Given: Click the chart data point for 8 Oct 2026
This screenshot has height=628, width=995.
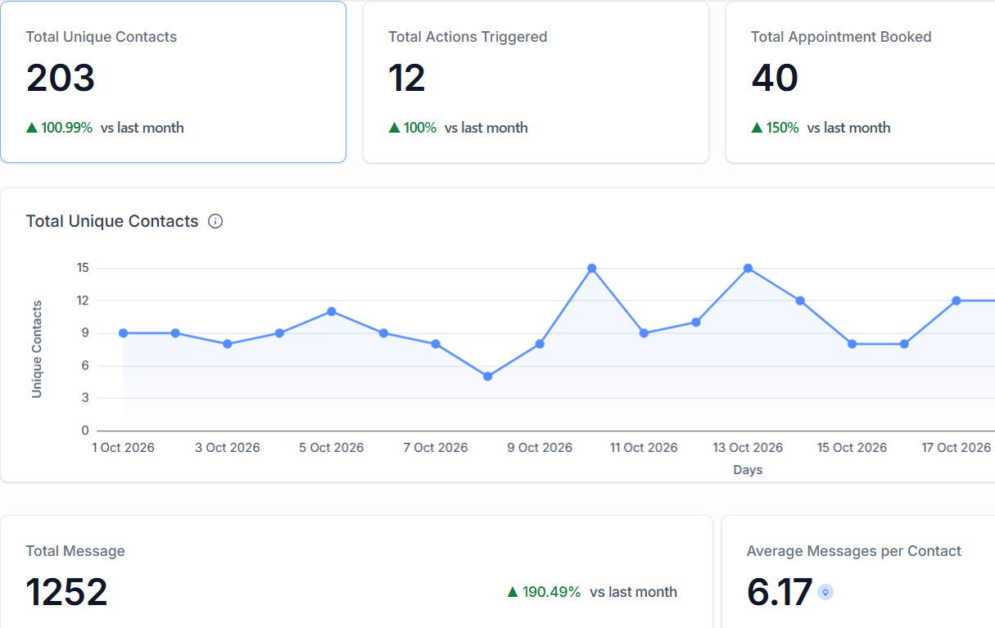Looking at the screenshot, I should click(487, 377).
